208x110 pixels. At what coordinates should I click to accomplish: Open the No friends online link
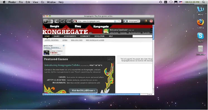click(134, 33)
